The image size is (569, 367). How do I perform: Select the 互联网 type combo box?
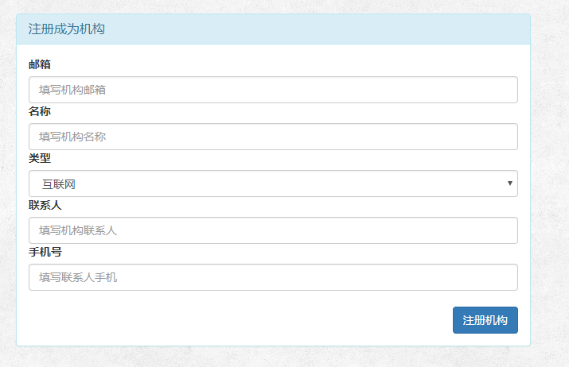coord(273,183)
